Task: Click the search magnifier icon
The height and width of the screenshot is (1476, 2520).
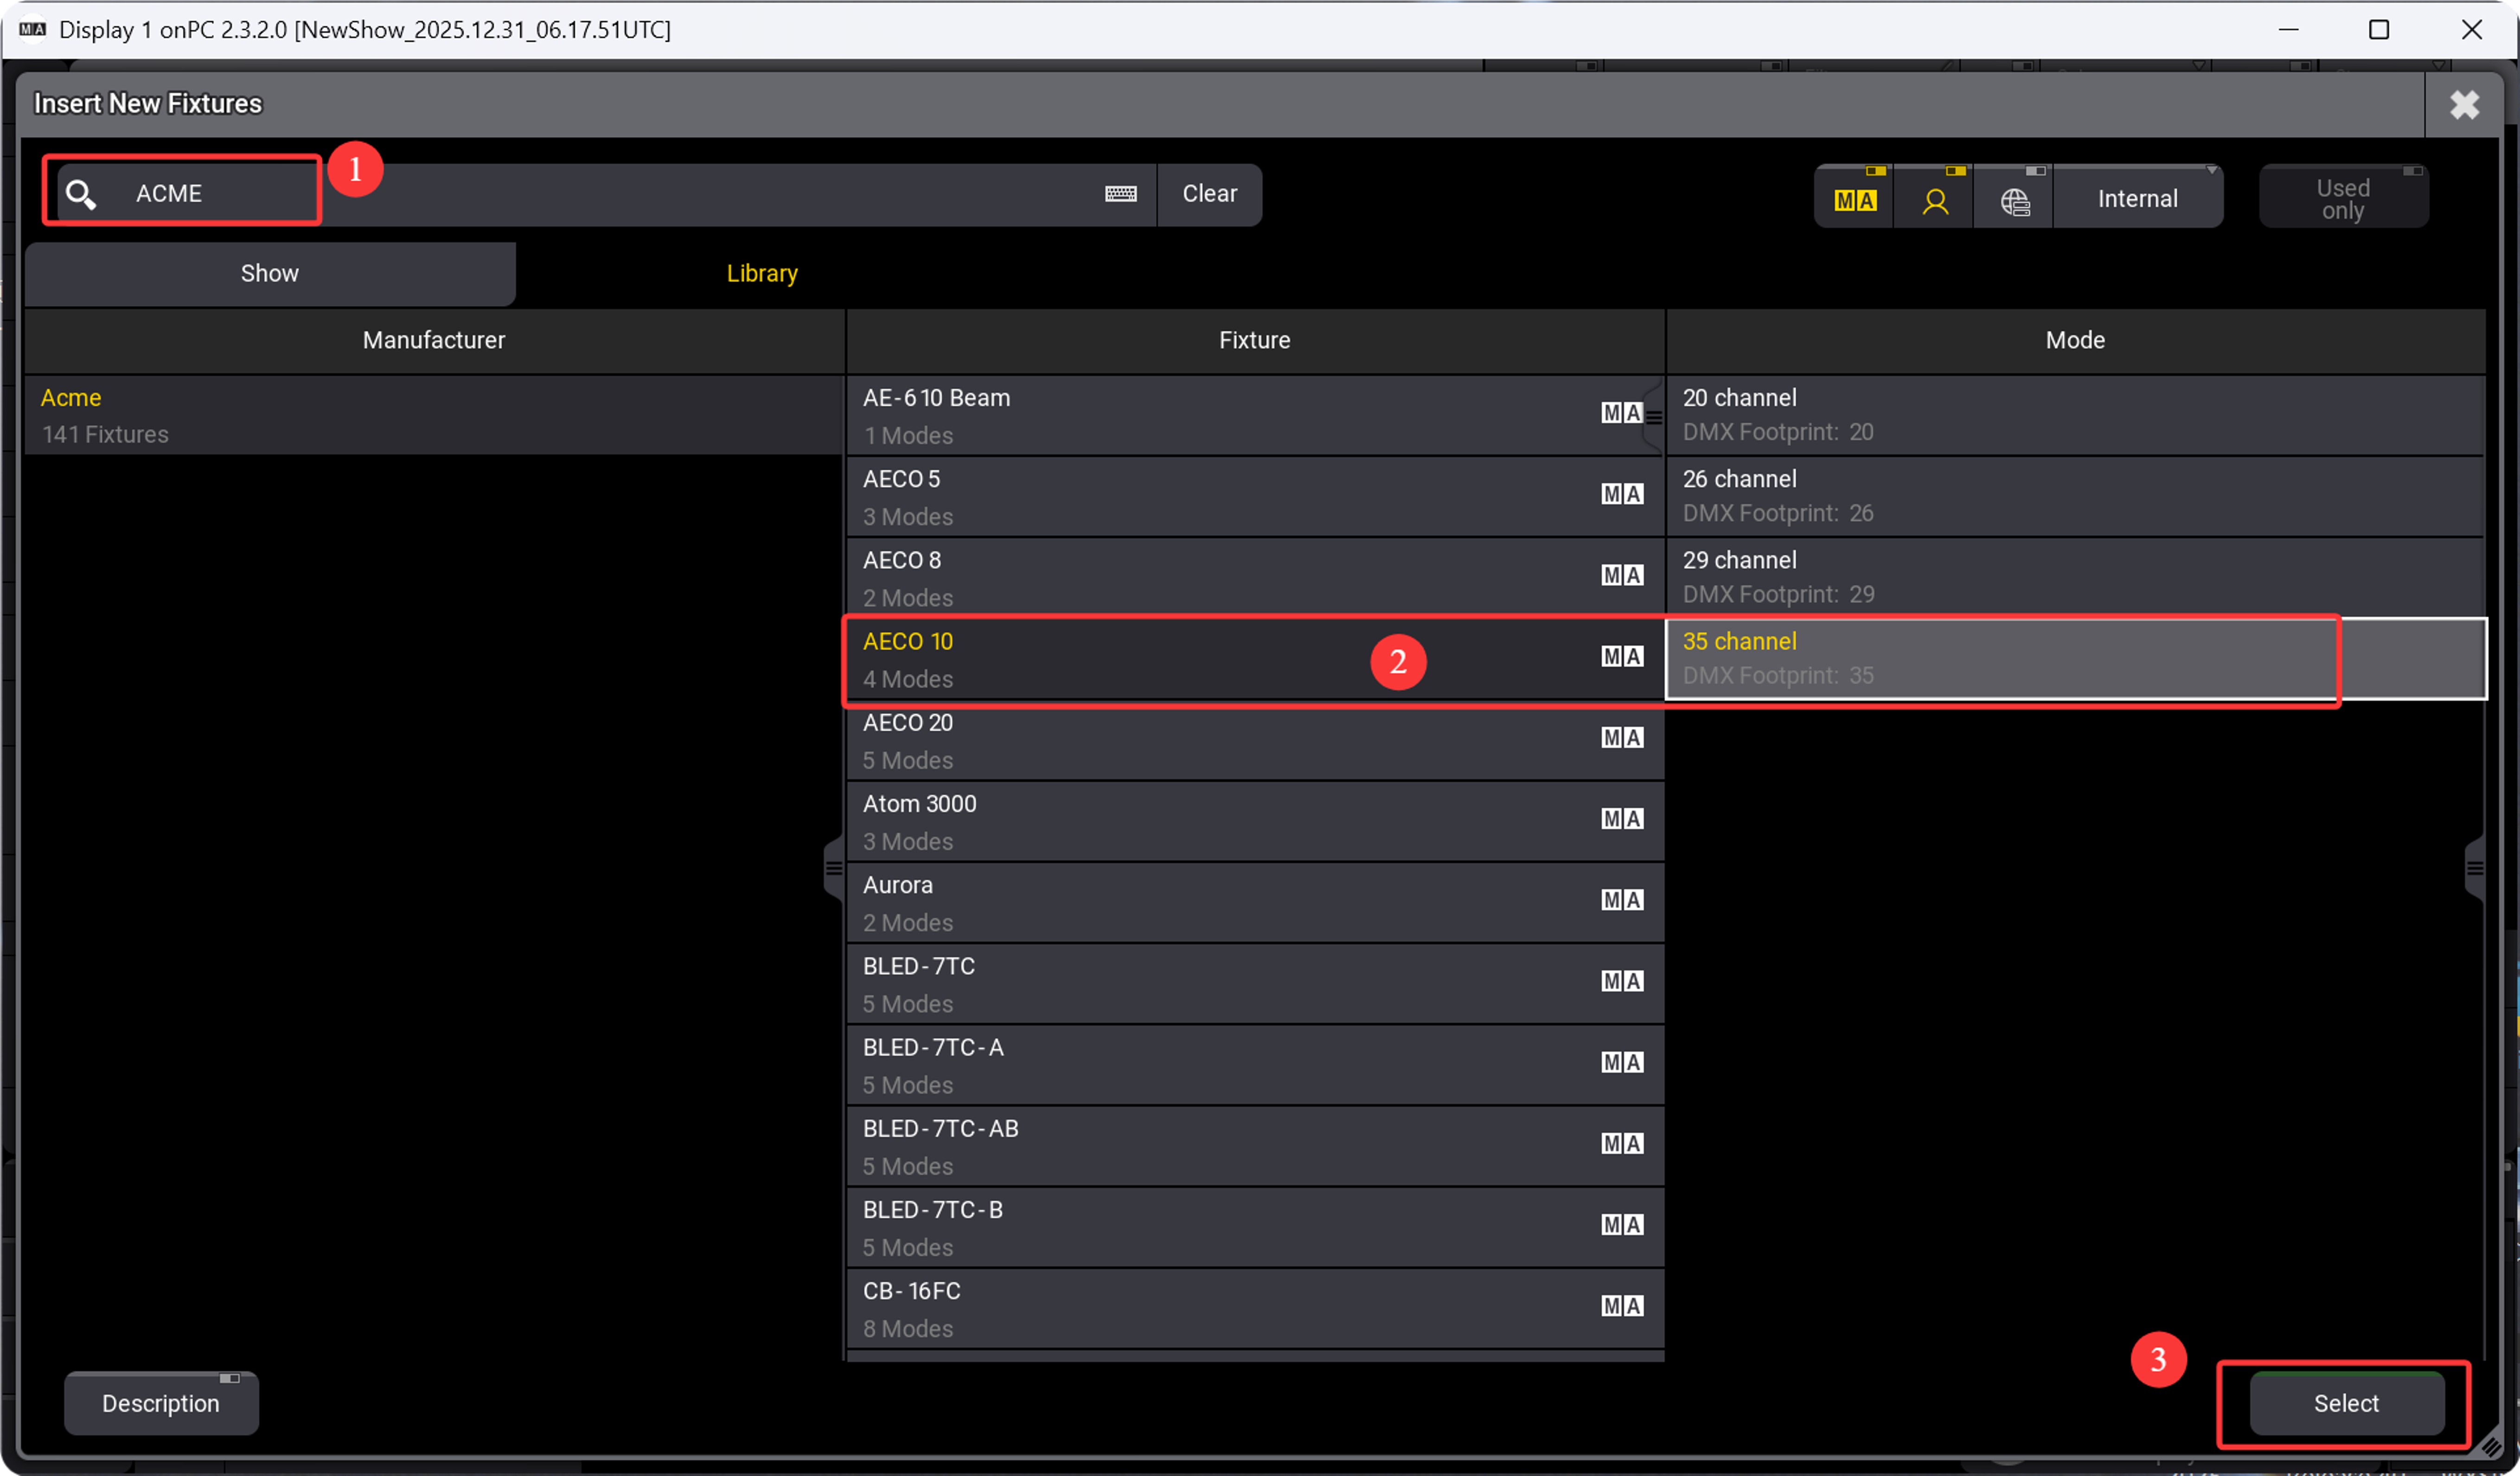Action: pyautogui.click(x=81, y=194)
